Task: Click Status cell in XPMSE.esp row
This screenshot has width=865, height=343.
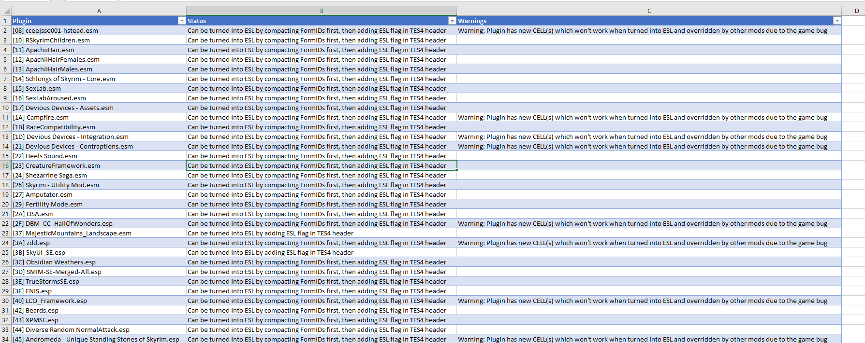Action: pyautogui.click(x=322, y=320)
